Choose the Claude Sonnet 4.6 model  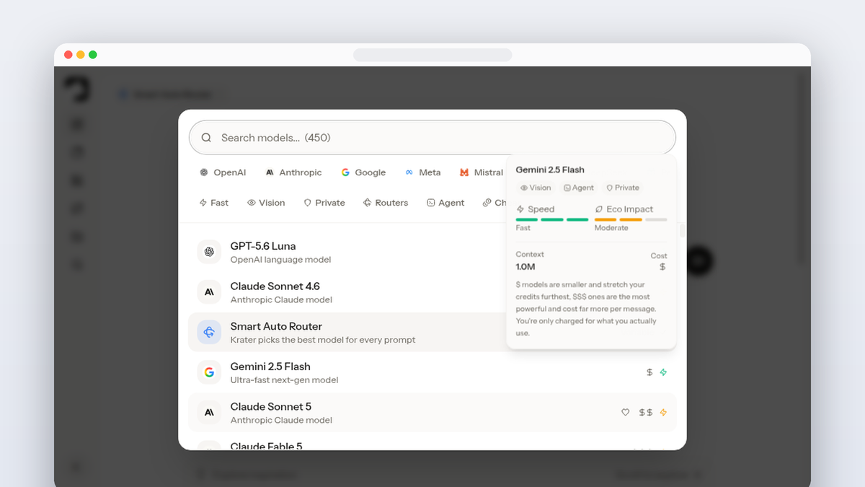(432, 292)
